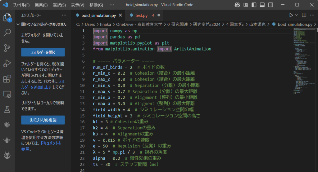The width and height of the screenshot is (318, 172).
Task: Click the Run Python File play icon
Action: pos(291,15)
